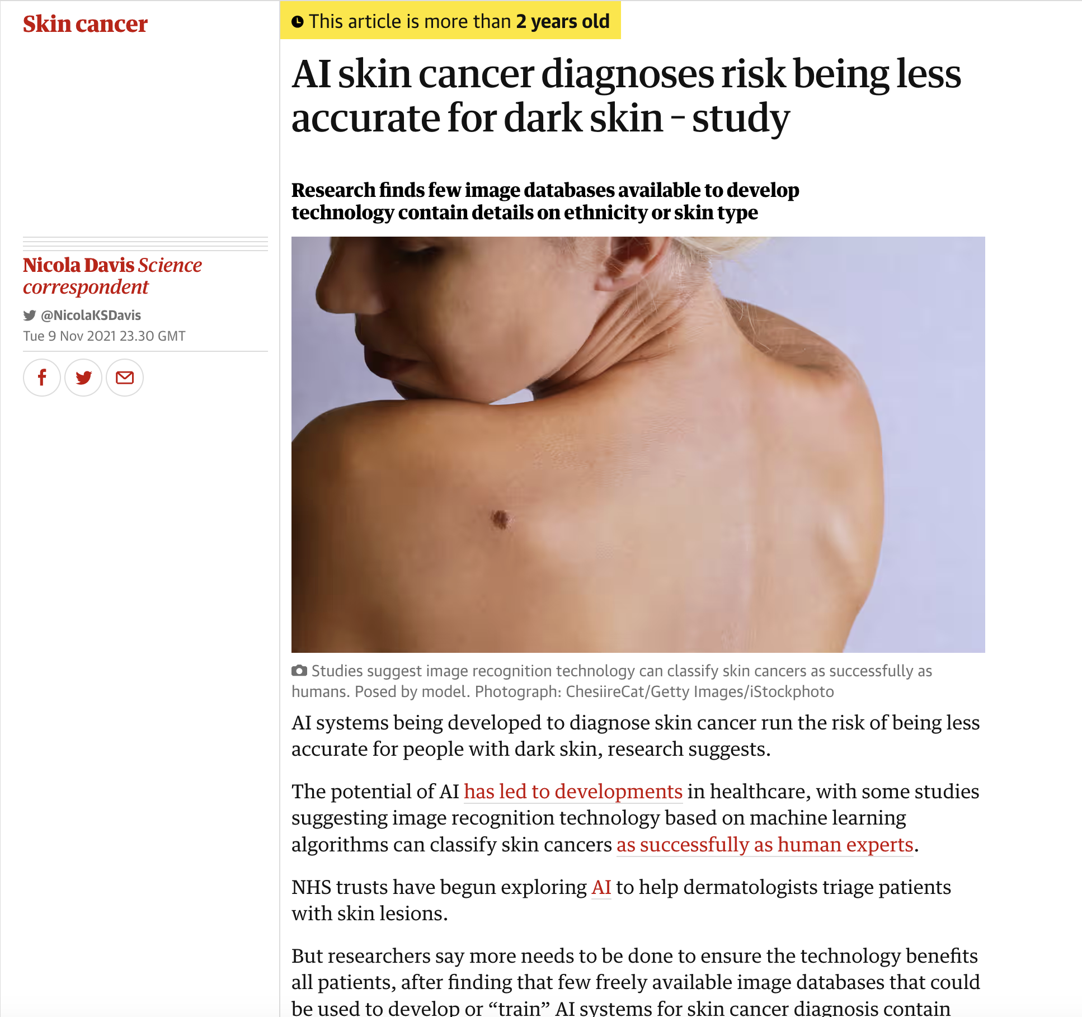The image size is (1082, 1017).
Task: Click the Twitter bird beside @NicolaKSDavis
Action: [x=30, y=316]
